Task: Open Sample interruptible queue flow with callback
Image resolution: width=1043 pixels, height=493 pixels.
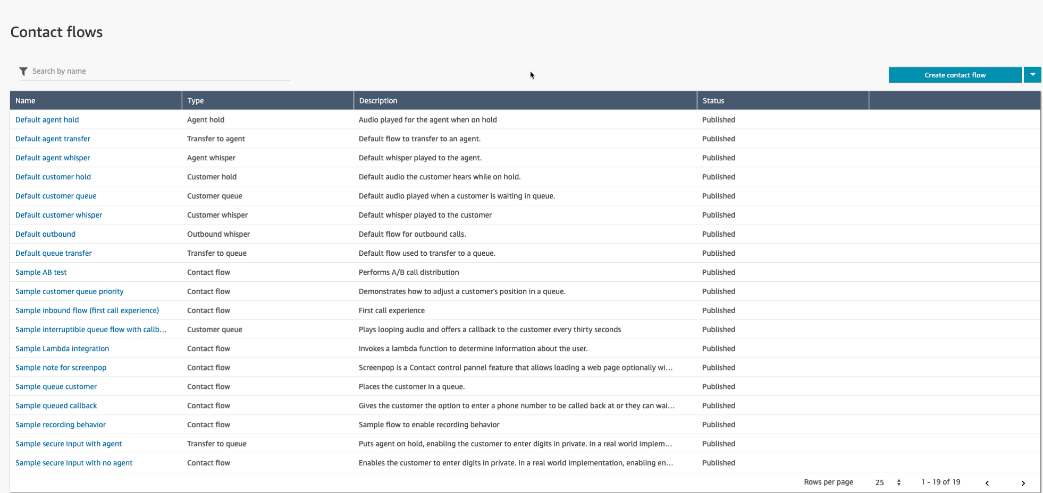Action: [91, 330]
